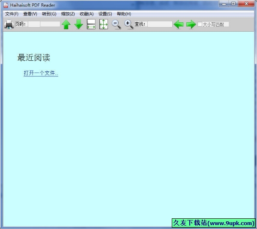Close the Haihaisoft PDF Reader window

point(246,3)
